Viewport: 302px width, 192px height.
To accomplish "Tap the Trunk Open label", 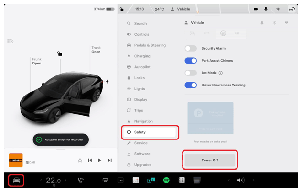I will pos(96,50).
